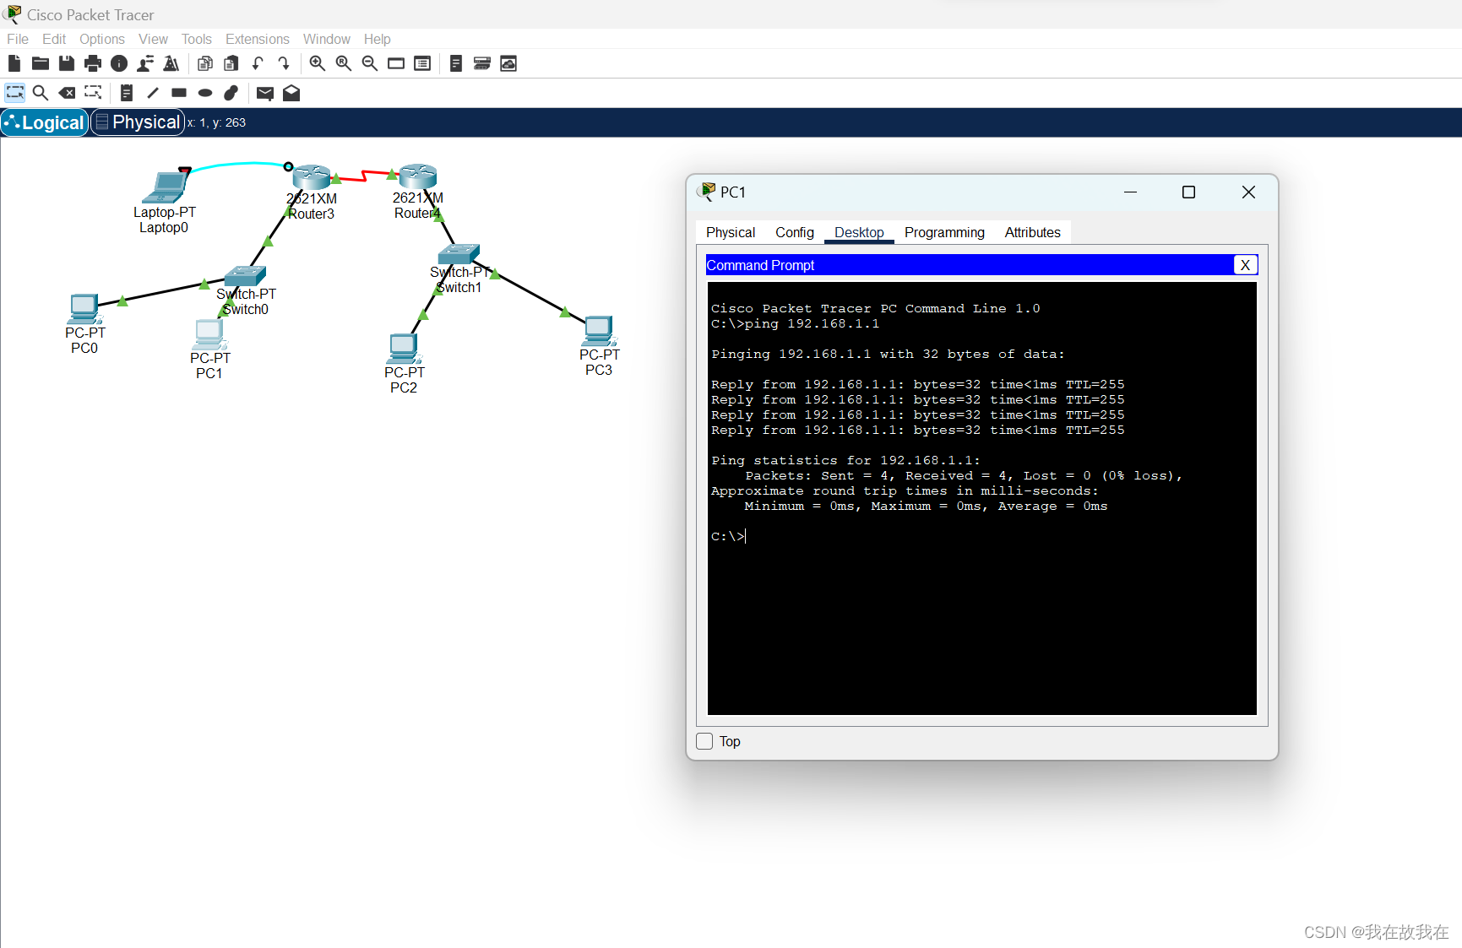Click inside the command prompt terminal
The image size is (1462, 948).
[x=981, y=498]
